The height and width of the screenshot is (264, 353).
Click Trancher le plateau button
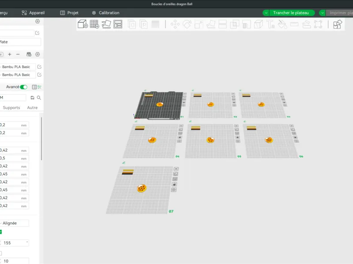coord(291,13)
